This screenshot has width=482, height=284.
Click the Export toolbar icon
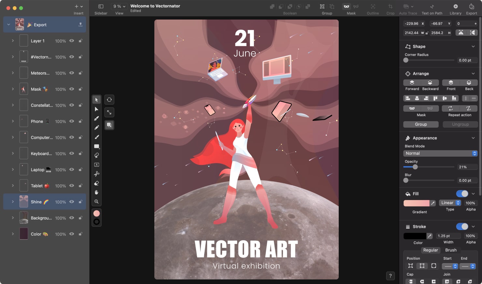[472, 7]
